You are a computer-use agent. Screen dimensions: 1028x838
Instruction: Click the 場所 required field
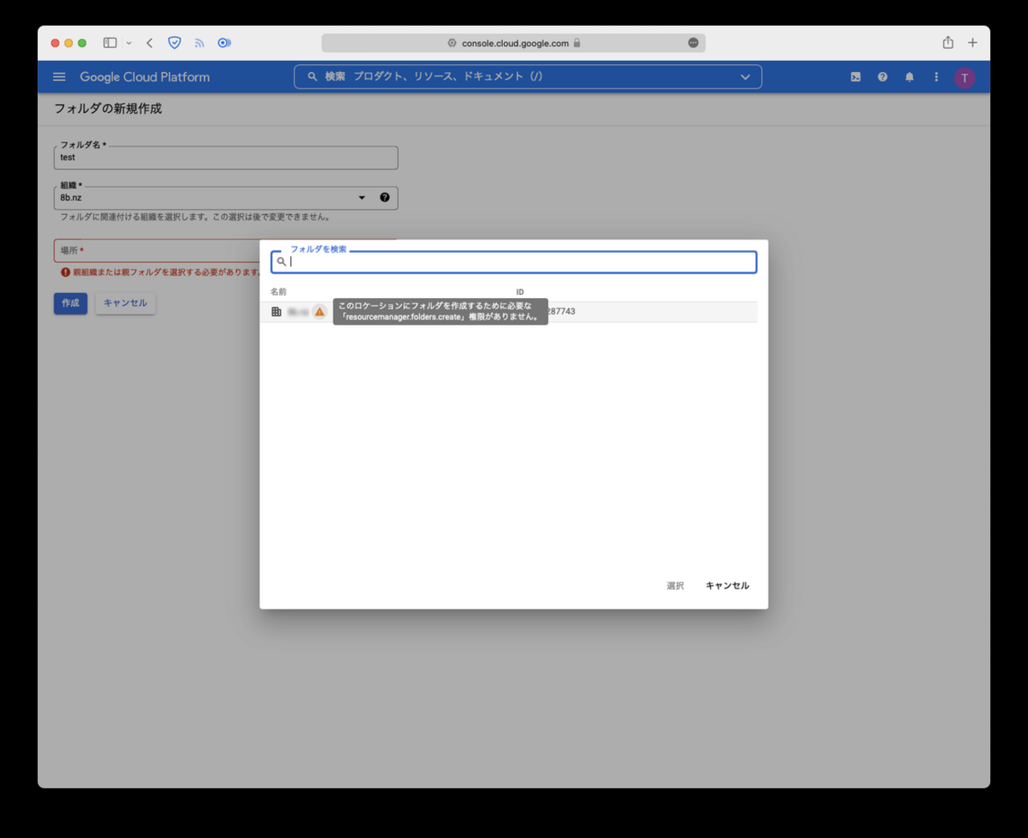pyautogui.click(x=157, y=251)
